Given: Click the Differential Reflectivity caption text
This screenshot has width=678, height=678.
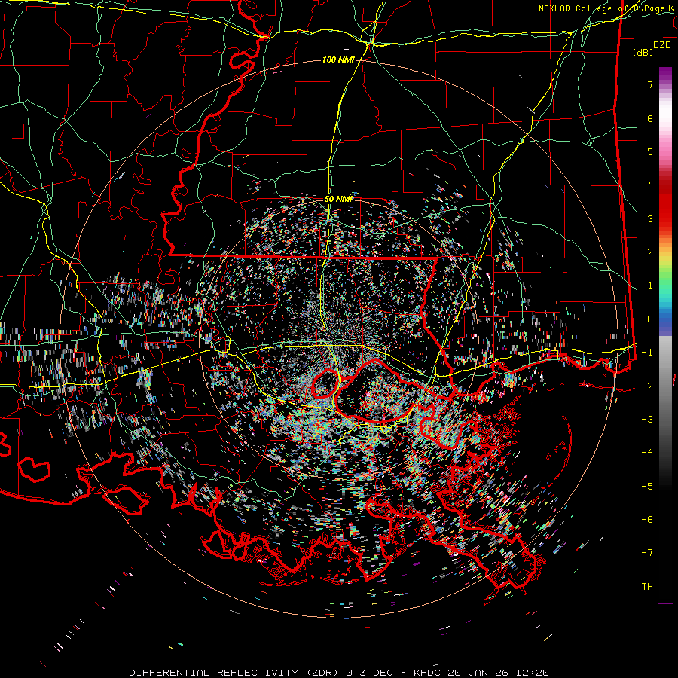Looking at the screenshot, I should pos(339,673).
